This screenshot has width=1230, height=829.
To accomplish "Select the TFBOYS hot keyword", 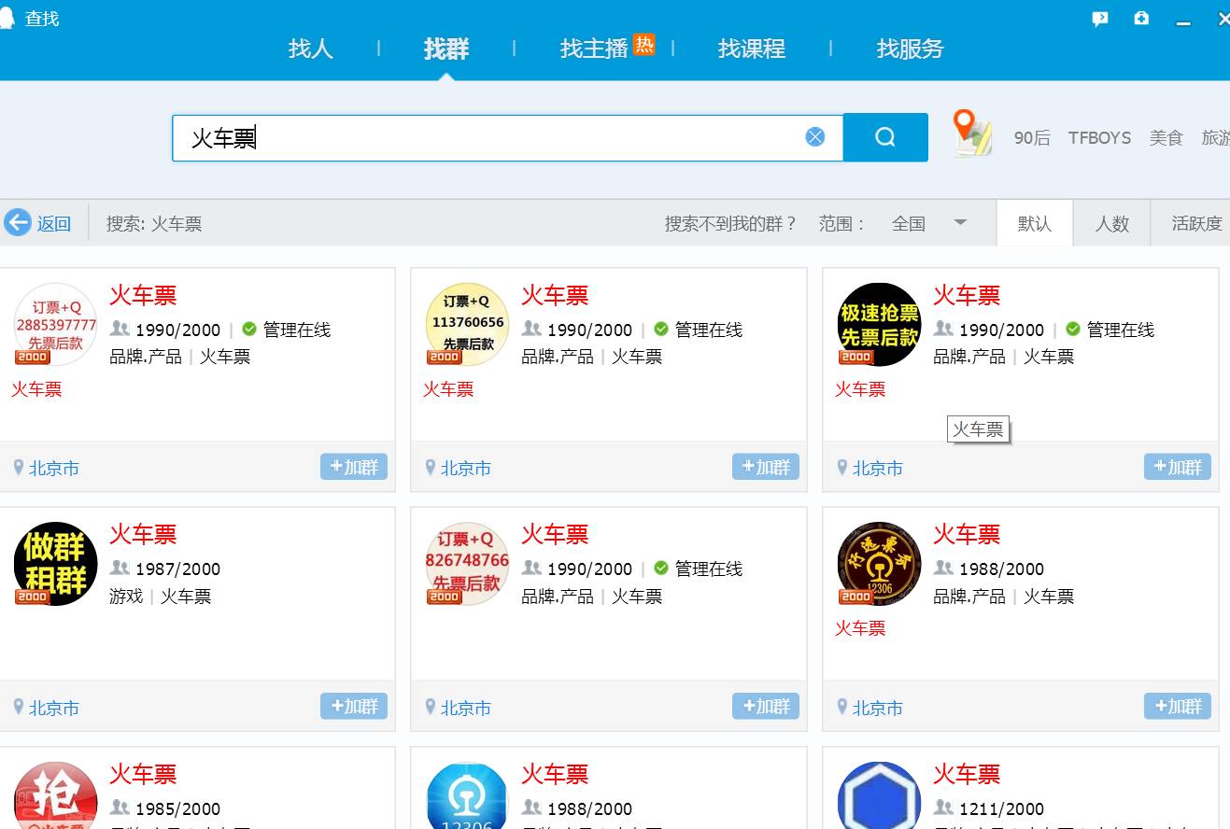I will 1099,138.
